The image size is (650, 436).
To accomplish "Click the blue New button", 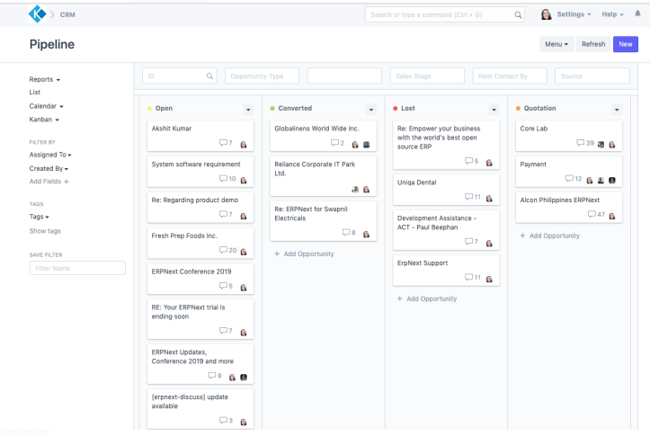I will [624, 44].
